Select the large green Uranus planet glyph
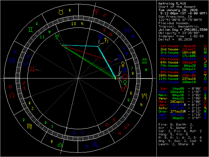Image resolution: width=209 pixels, height=157 pixels. click(x=57, y=36)
